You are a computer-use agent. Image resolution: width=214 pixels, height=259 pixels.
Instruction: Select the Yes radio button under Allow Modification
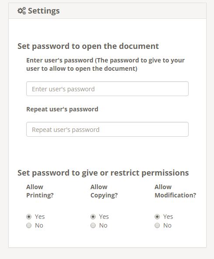tap(157, 217)
